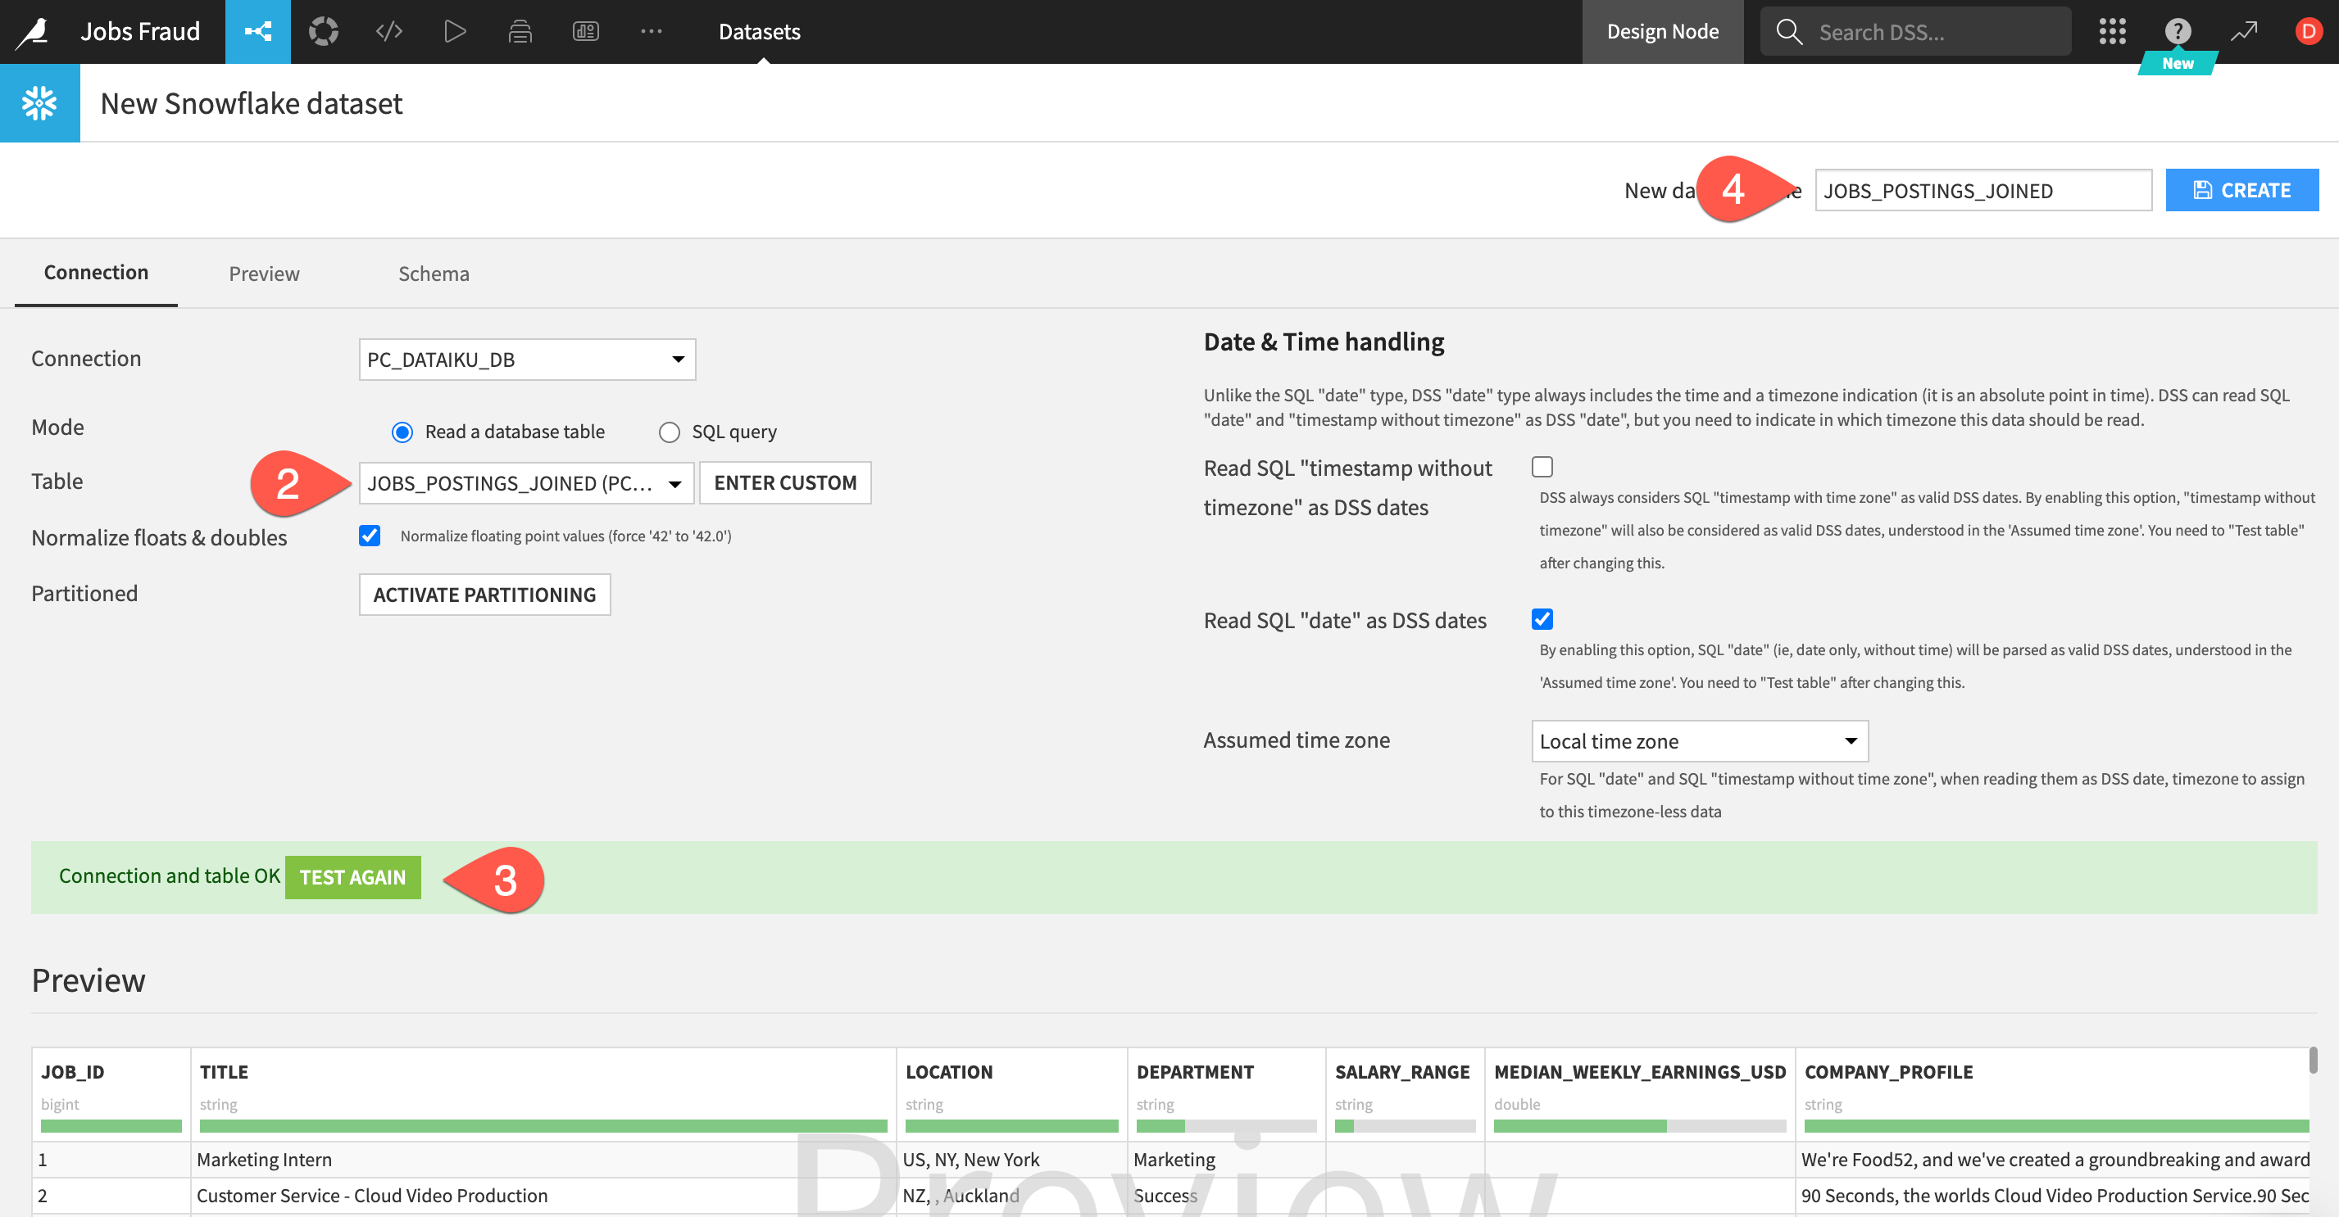2339x1217 pixels.
Task: Open the Lab circular icon in navbar
Action: click(323, 32)
